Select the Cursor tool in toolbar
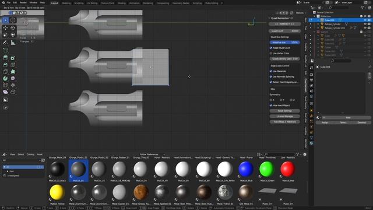Image resolution: width=373 pixels, height=210 pixels. click(13, 20)
